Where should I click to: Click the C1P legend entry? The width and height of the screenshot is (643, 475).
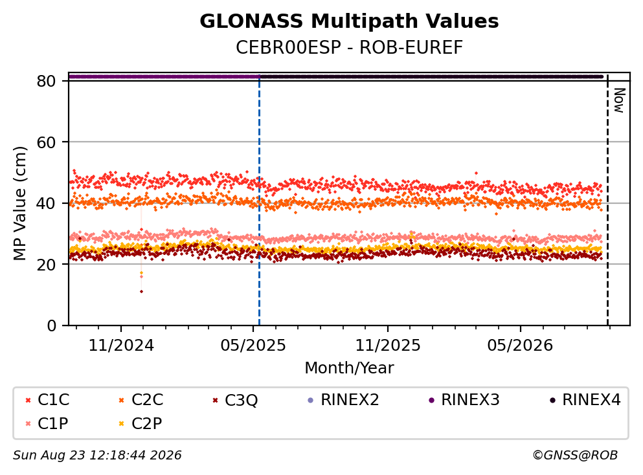[x=47, y=423]
